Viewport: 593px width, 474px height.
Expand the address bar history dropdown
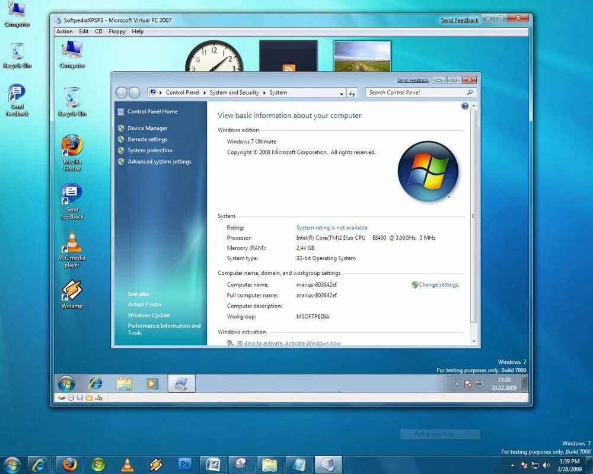click(x=342, y=93)
